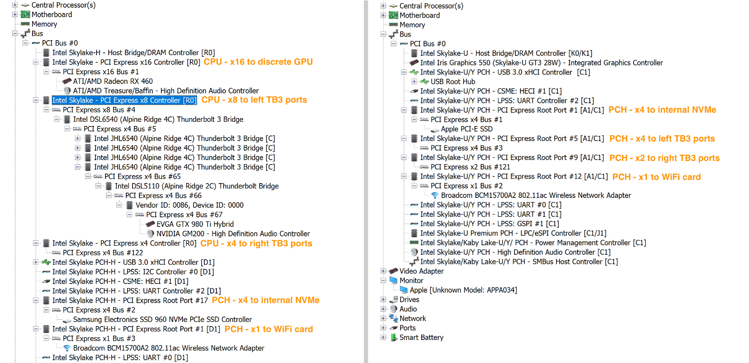This screenshot has height=363, width=749.
Task: Click the Drives icon in right tree
Action: (x=393, y=300)
